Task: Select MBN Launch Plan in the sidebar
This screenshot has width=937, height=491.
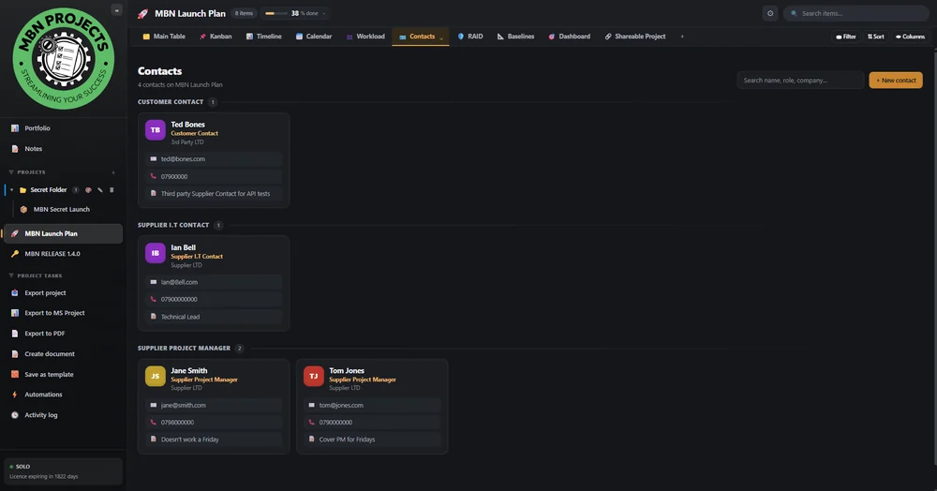Action: pos(63,233)
